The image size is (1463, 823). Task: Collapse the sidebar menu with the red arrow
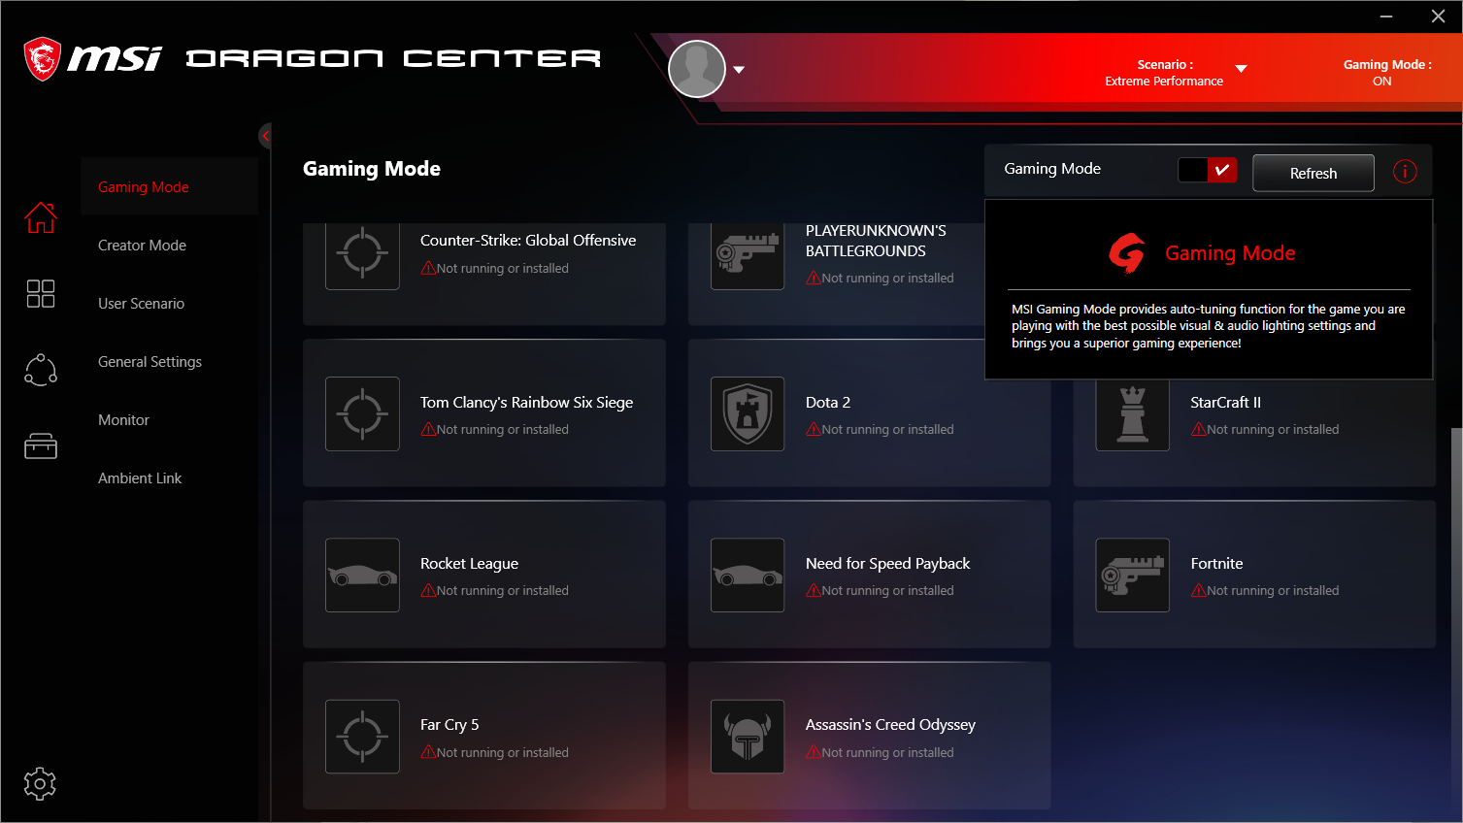(x=265, y=136)
